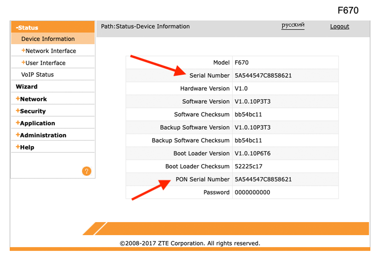
Task: Click the Logout link
Action: (340, 26)
